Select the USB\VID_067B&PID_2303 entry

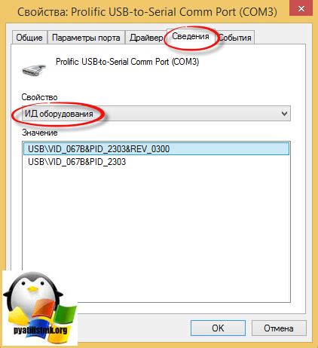point(77,162)
